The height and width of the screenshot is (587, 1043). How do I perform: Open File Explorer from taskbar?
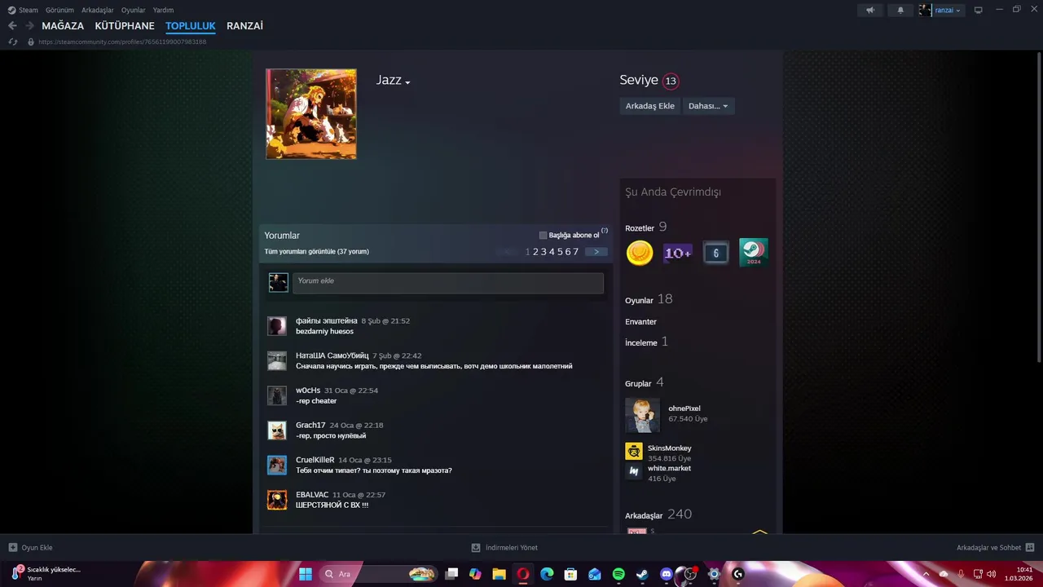point(499,574)
